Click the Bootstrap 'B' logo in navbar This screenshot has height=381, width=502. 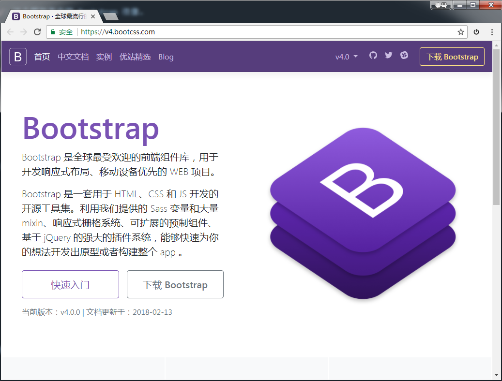tap(17, 57)
